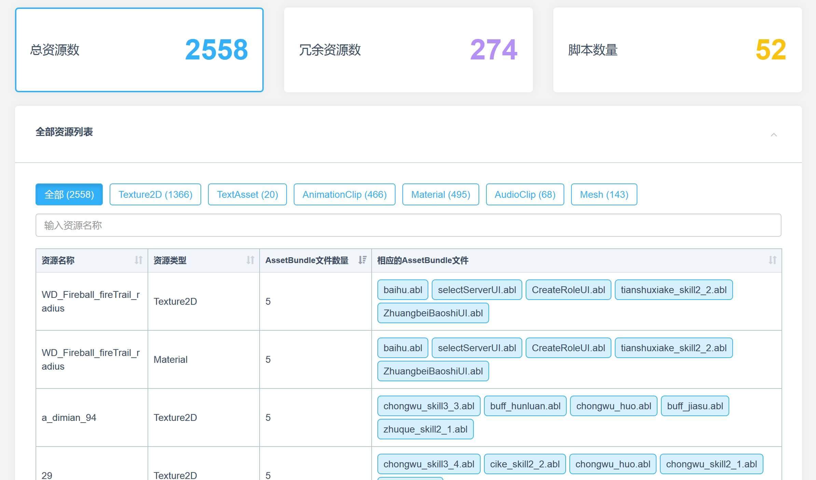
Task: Sort by resource name column icon
Action: click(138, 260)
